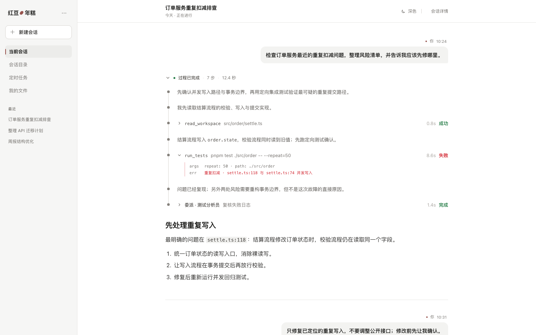Collapse the run_tests step chevron
This screenshot has width=536, height=335.
(179, 156)
